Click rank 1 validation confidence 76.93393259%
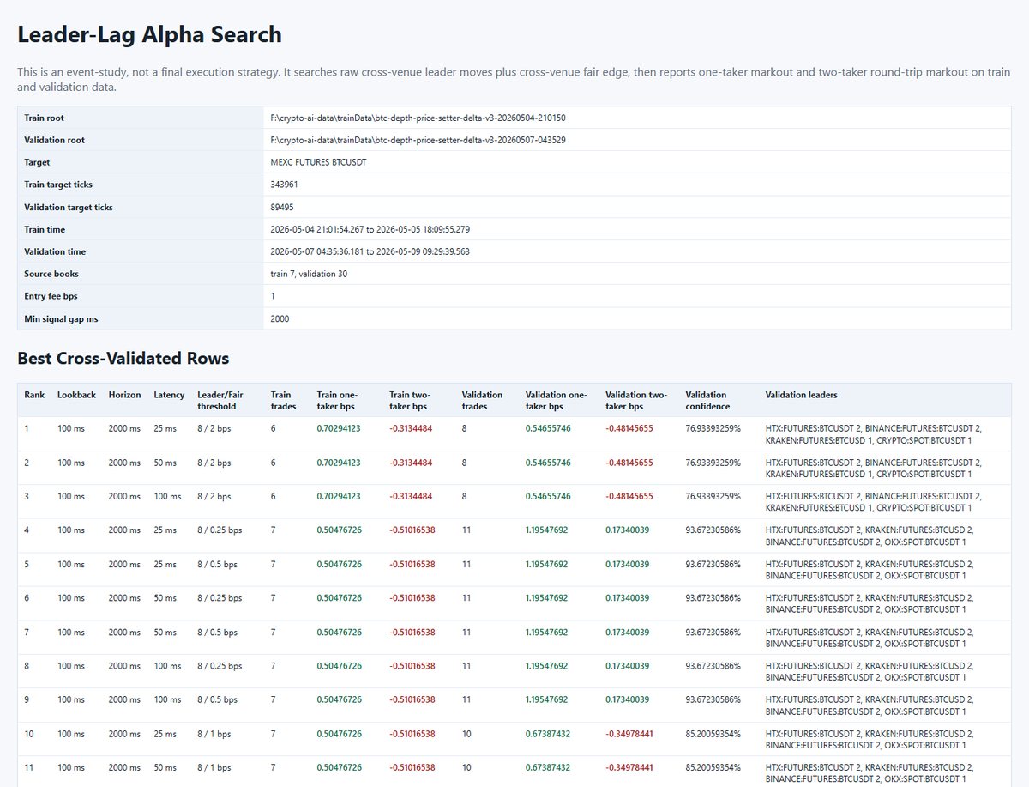The height and width of the screenshot is (787, 1029). coord(713,428)
